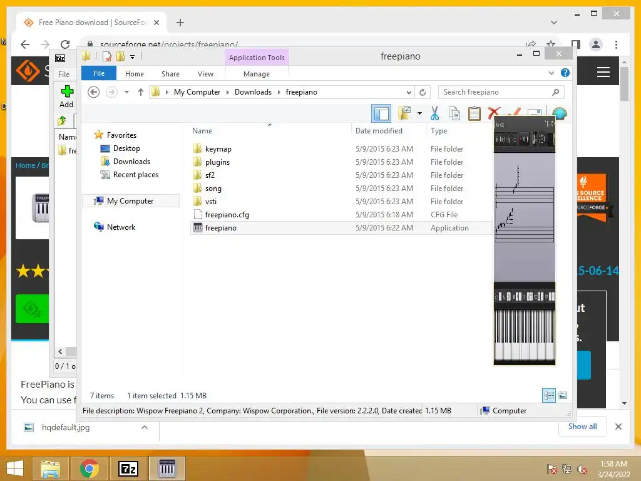Expand the arrow after Downloads in breadcrumb

(x=279, y=92)
